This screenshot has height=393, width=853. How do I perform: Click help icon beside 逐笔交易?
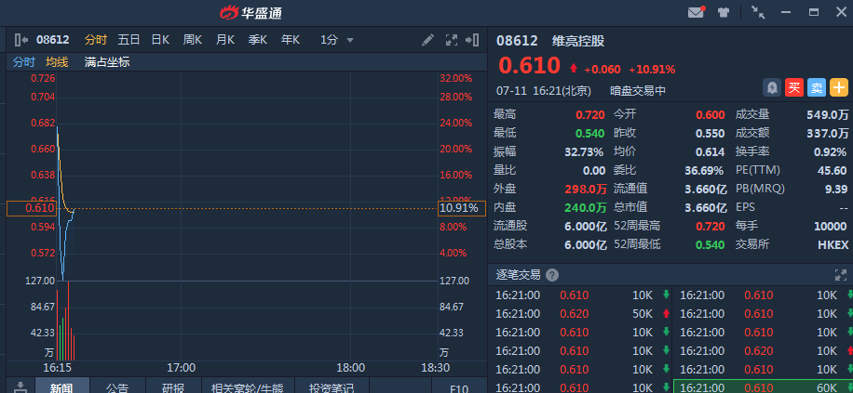(552, 275)
